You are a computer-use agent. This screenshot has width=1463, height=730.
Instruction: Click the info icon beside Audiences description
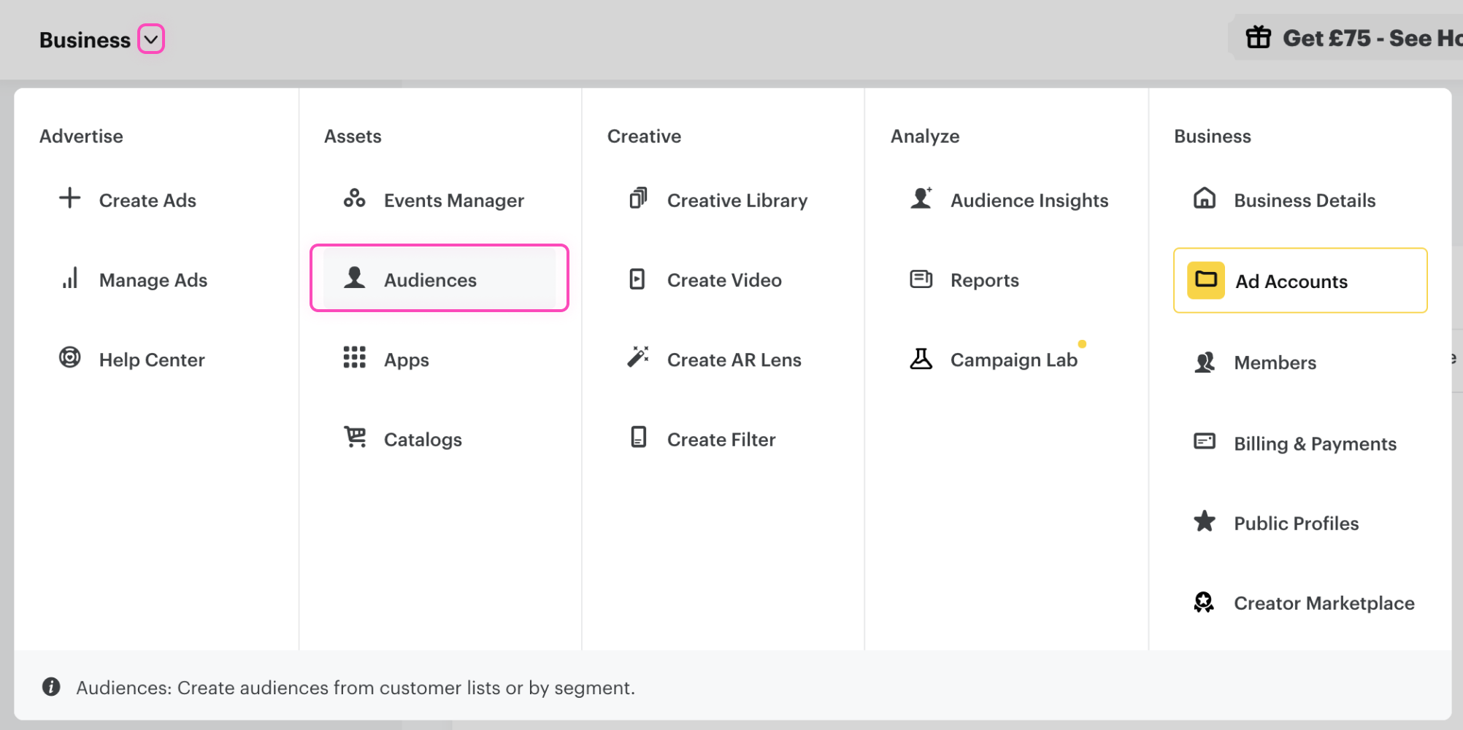click(51, 687)
